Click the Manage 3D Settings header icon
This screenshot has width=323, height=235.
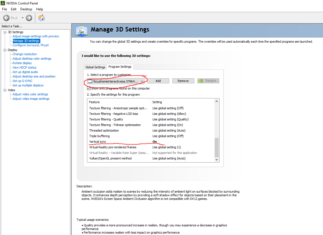coord(81,31)
